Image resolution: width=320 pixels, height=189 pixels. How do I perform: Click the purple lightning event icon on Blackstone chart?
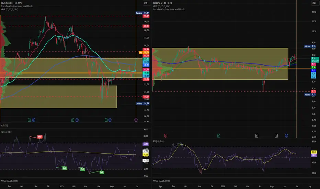[136, 120]
